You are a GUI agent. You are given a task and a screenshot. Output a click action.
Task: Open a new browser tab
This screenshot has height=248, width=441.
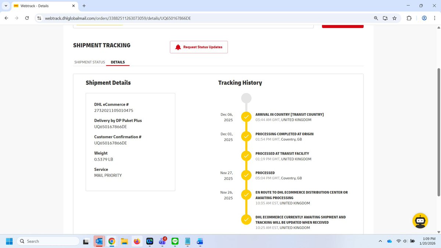click(84, 6)
